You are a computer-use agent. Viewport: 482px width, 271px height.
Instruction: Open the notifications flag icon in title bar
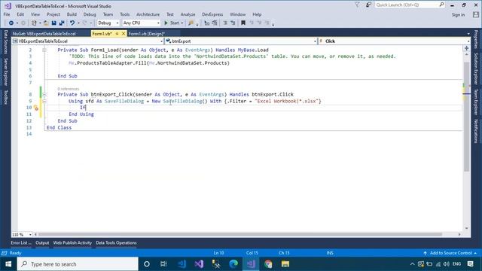357,5
